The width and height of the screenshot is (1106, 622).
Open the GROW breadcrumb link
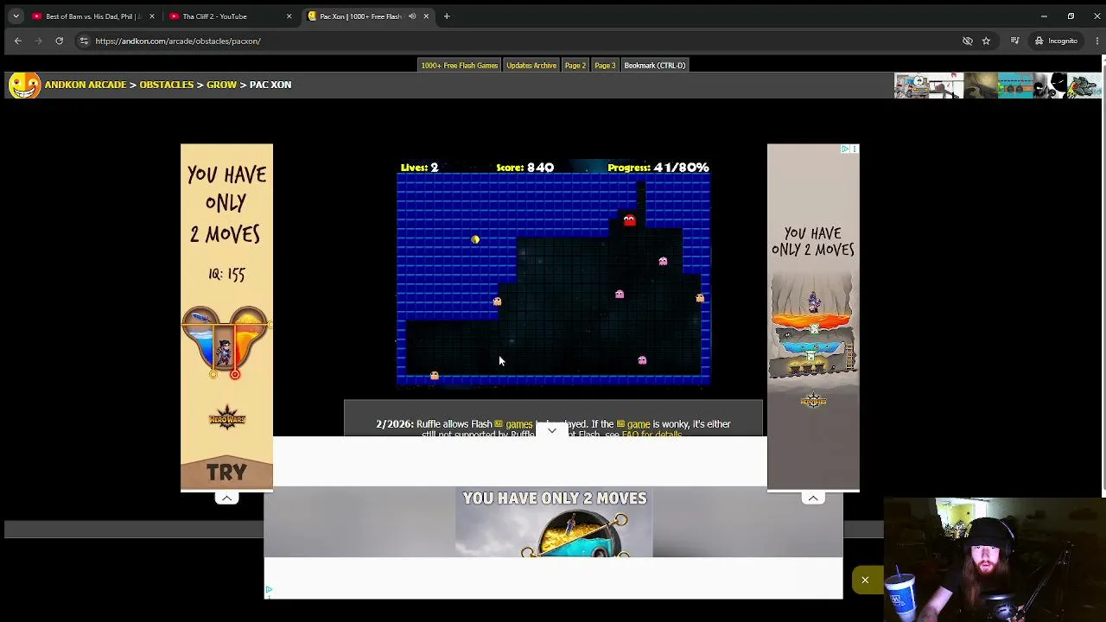tap(221, 85)
